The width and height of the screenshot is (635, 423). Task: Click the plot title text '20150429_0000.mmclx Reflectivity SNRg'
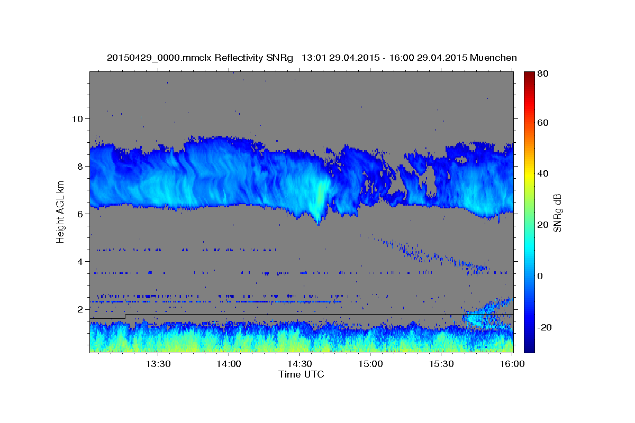(x=200, y=58)
